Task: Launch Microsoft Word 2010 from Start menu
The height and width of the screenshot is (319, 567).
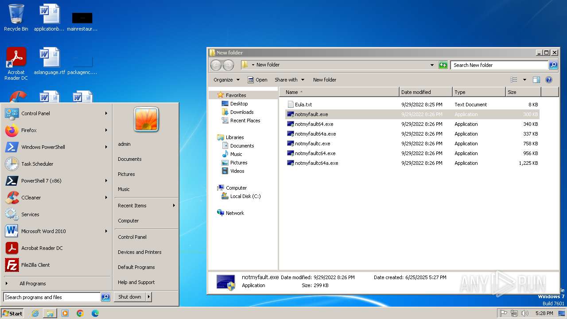Action: click(x=57, y=231)
